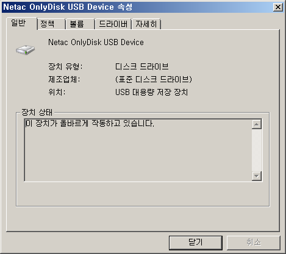Click the disabled 취소 button
The image size is (286, 254).
point(253,242)
